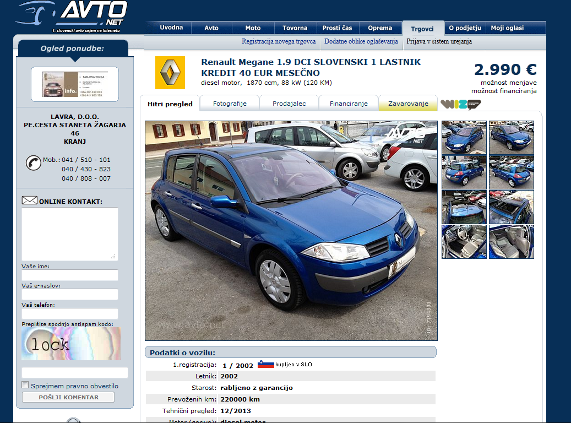This screenshot has width=571, height=423.
Task: Switch to the Financiranje tab
Action: (x=349, y=104)
